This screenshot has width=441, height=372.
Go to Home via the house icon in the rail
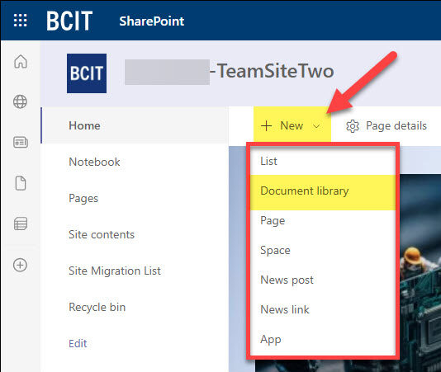[x=21, y=62]
